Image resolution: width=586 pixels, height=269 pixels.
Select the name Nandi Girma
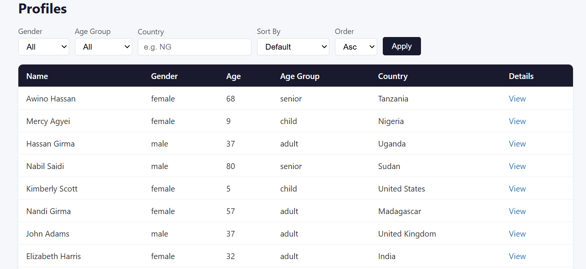(x=49, y=211)
